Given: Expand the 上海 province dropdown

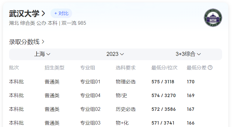Looking at the screenshot, I should [42, 54].
